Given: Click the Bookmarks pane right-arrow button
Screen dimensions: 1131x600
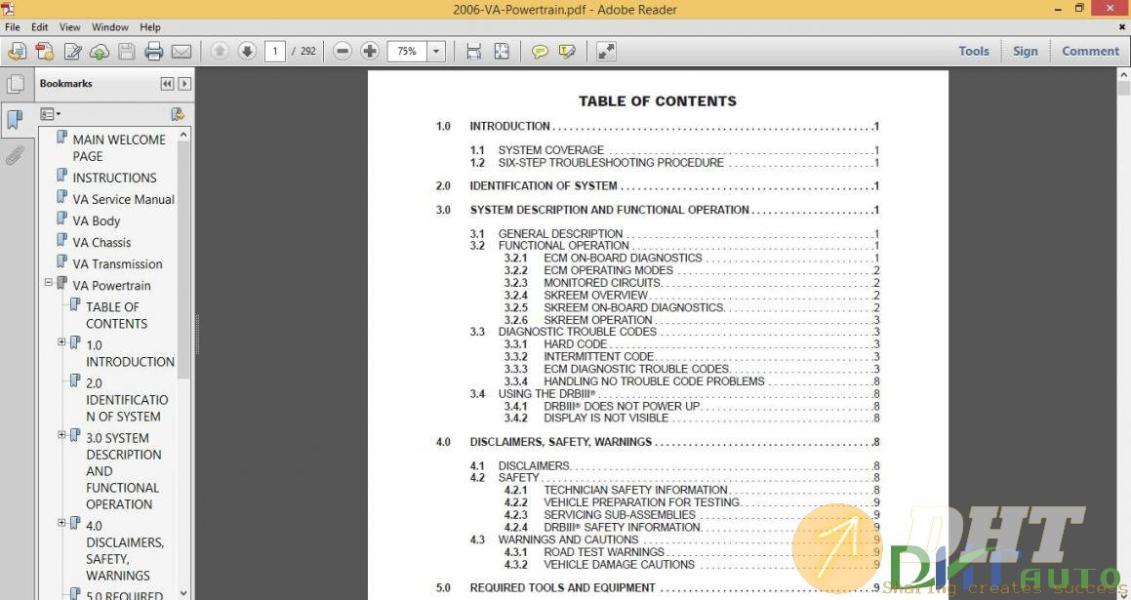Looking at the screenshot, I should (184, 84).
